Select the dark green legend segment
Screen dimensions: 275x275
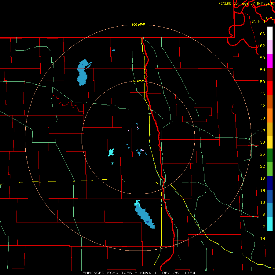(x=270, y=156)
